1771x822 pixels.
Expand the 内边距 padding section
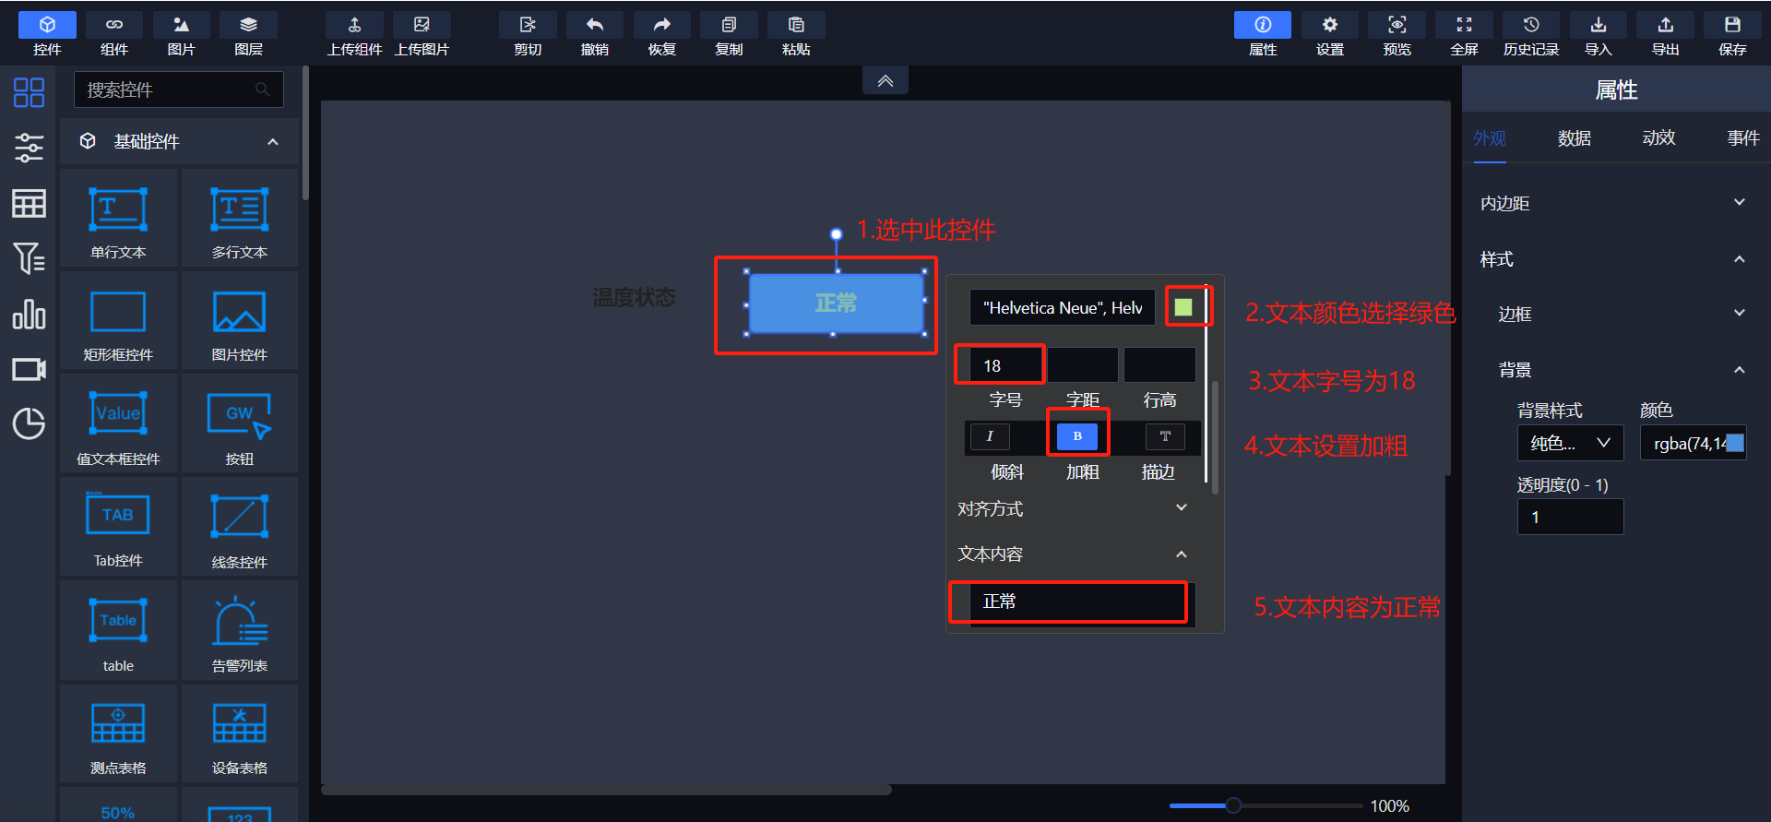coord(1740,203)
